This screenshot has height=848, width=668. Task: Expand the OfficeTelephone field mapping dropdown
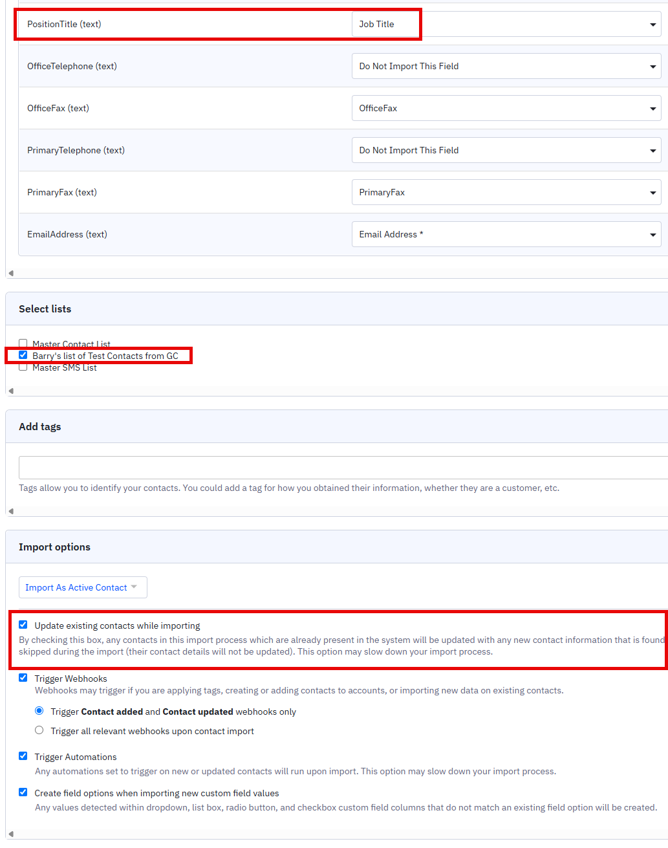tap(506, 66)
